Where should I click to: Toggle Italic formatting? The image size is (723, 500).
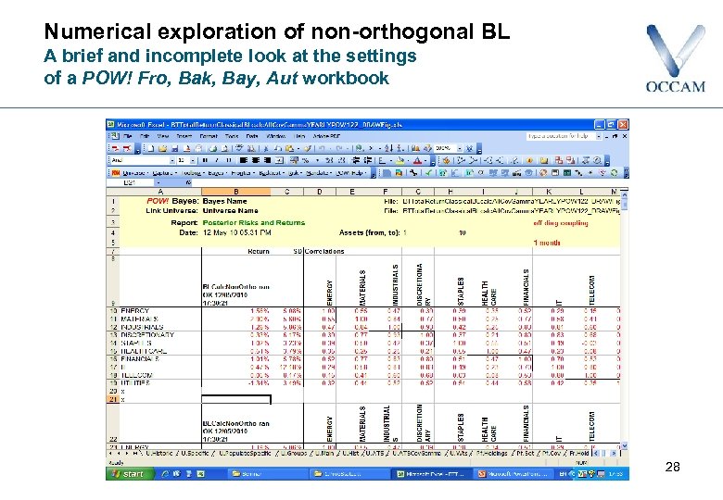point(217,160)
